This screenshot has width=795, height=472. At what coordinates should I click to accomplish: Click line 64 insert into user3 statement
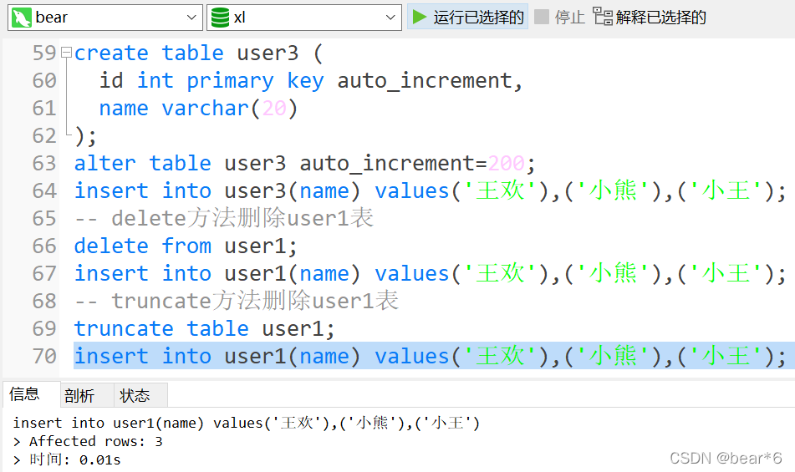coord(430,191)
